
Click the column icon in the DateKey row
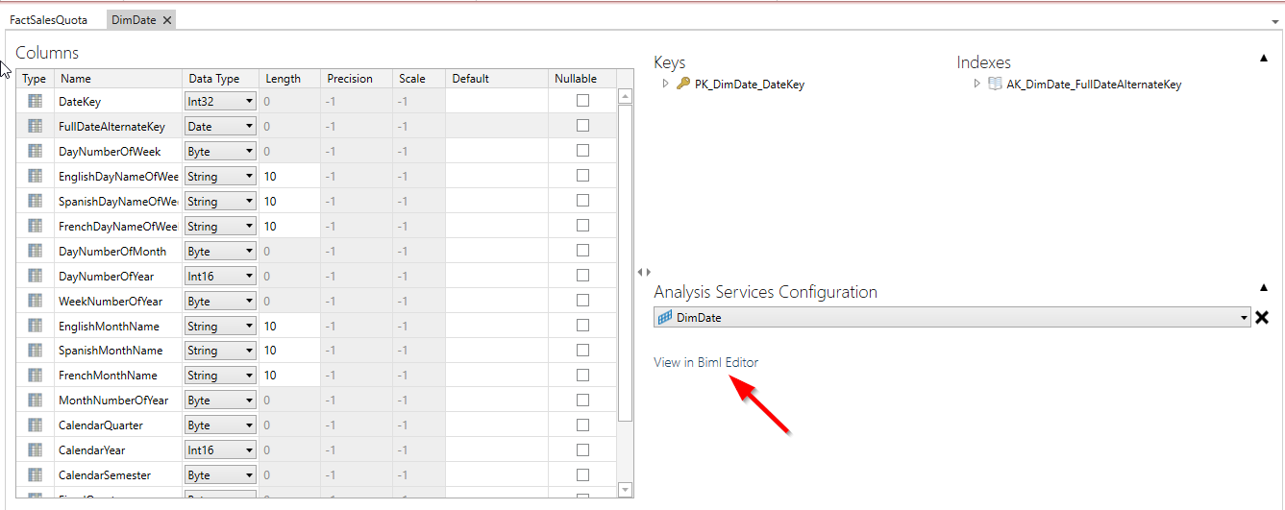pyautogui.click(x=35, y=101)
